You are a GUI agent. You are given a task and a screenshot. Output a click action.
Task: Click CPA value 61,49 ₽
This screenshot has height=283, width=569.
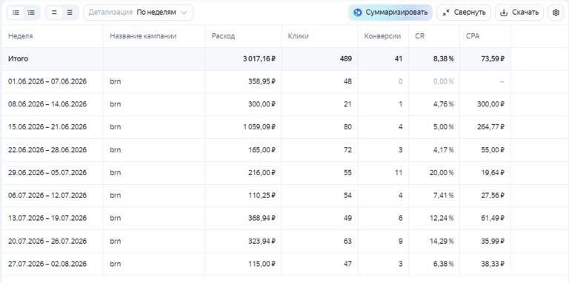pyautogui.click(x=493, y=218)
